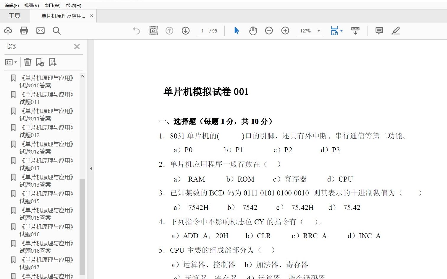Click the scrolling mode keyboard icon
The height and width of the screenshot is (279, 447).
[x=355, y=31]
